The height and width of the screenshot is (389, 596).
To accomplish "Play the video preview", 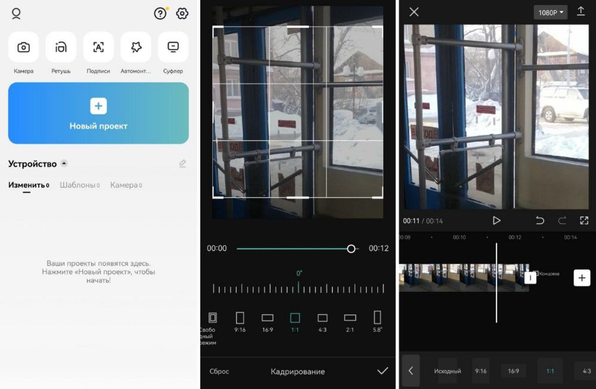I will (x=496, y=220).
